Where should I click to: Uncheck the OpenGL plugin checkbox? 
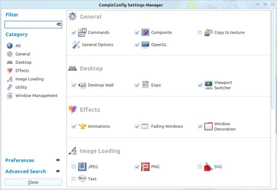tap(137, 45)
